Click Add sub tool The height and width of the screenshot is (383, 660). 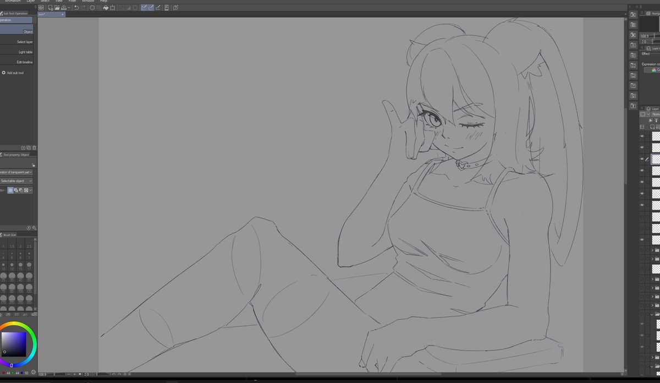click(13, 73)
